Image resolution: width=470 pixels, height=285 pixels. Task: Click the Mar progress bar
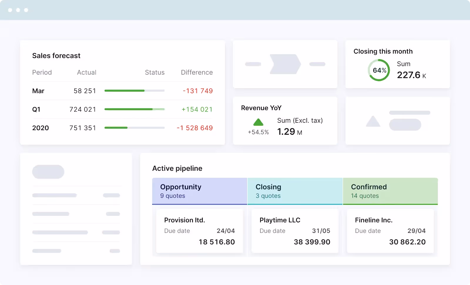tap(134, 91)
